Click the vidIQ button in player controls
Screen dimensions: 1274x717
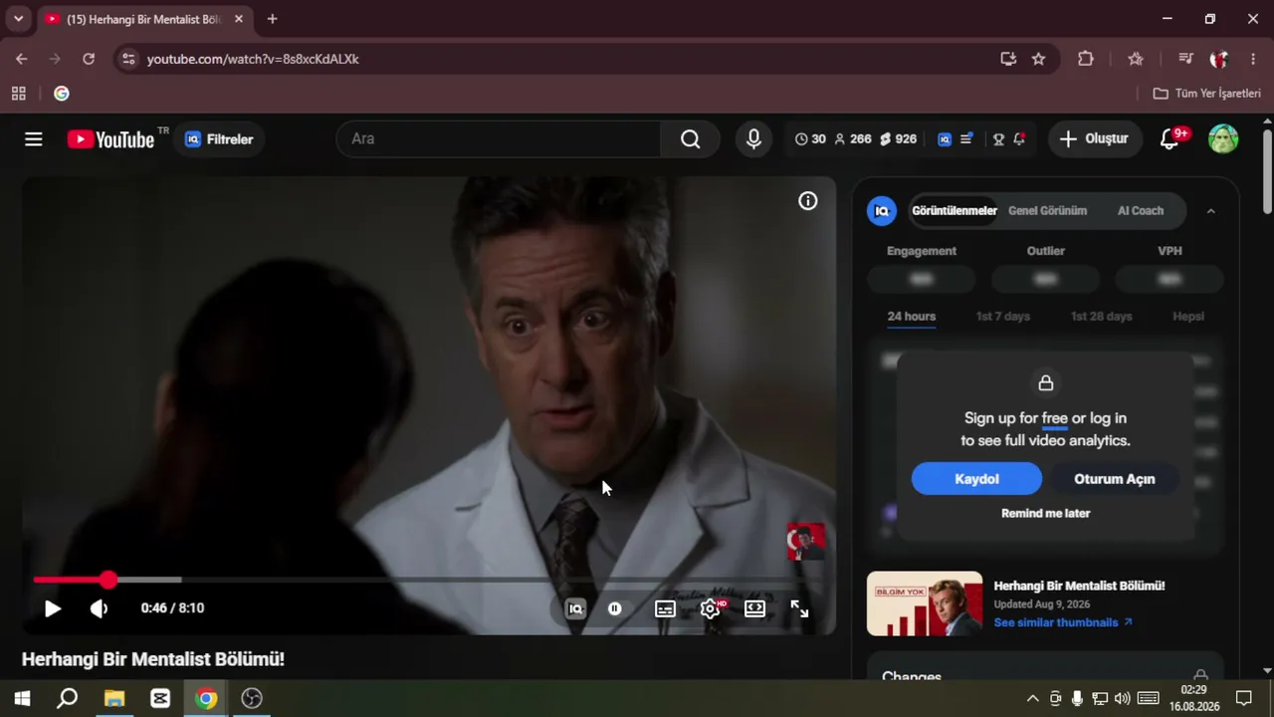coord(575,608)
